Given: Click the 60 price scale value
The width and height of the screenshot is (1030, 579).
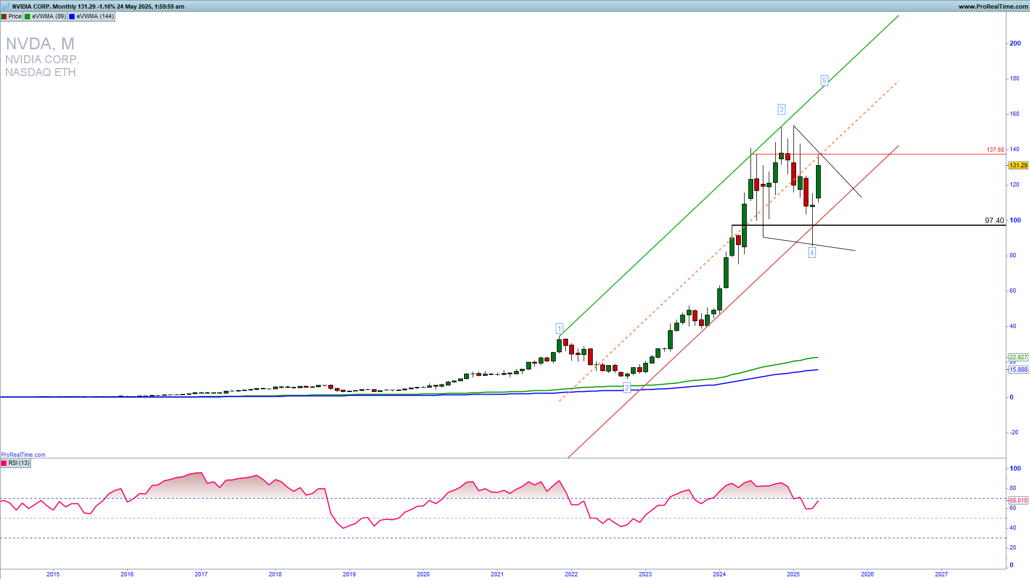Looking at the screenshot, I should (1013, 291).
